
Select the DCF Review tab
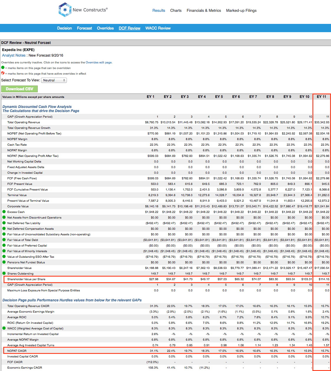[130, 28]
